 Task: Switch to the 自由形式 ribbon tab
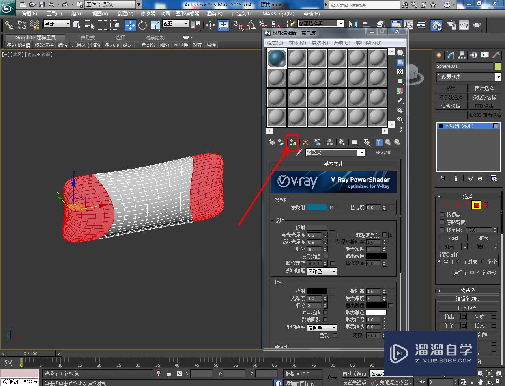(x=86, y=37)
